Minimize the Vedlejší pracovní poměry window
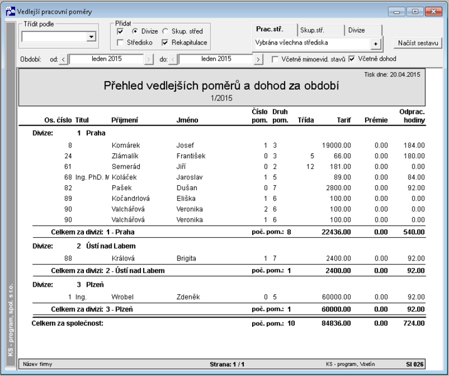 [396, 12]
